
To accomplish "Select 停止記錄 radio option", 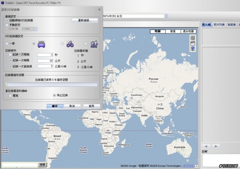I will pos(54,95).
